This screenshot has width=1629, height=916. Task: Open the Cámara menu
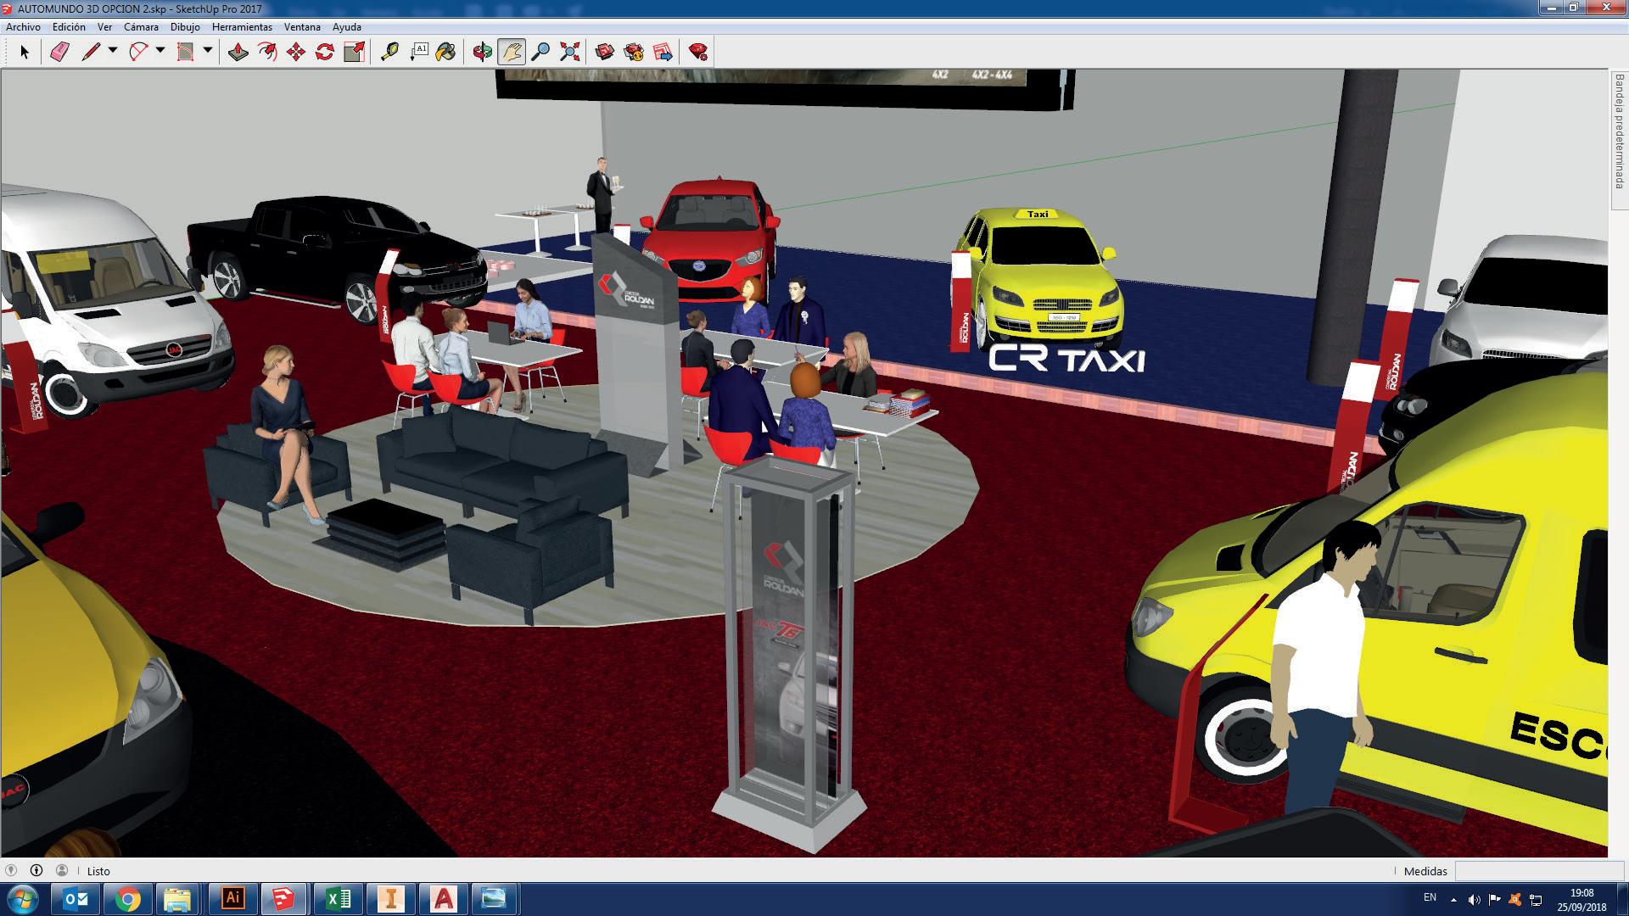coord(141,27)
